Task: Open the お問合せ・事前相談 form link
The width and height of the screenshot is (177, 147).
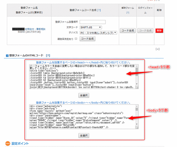Action: [35, 29]
